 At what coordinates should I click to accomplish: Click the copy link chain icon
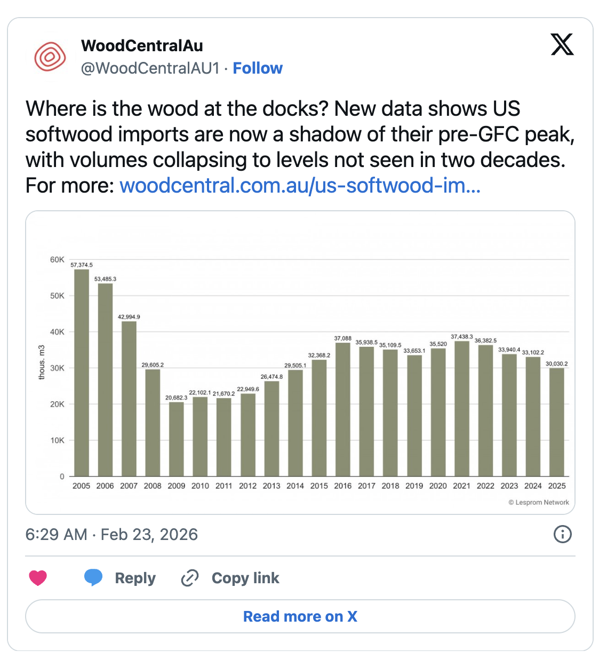pyautogui.click(x=190, y=578)
